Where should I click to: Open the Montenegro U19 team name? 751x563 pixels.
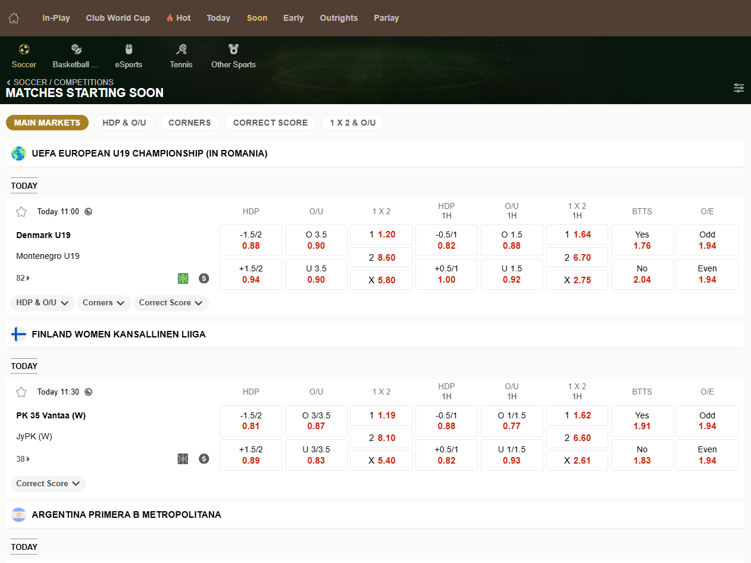[x=48, y=256]
